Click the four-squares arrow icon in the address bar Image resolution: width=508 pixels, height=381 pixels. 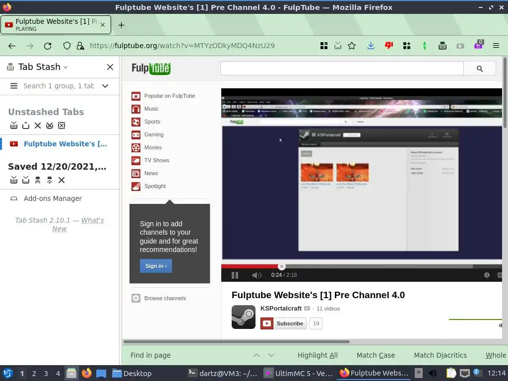click(x=323, y=46)
